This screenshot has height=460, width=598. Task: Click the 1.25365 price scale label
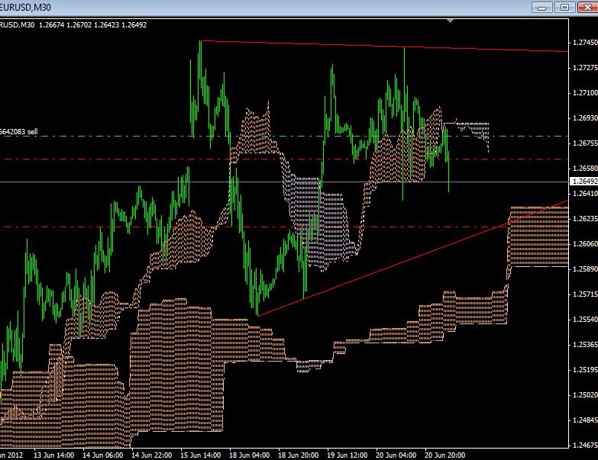pos(585,345)
